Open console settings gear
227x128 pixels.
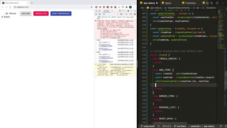coord(135,14)
